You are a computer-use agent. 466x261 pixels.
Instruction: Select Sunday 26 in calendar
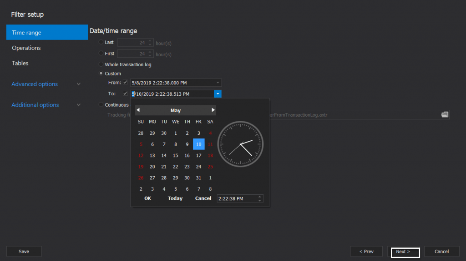click(x=141, y=178)
